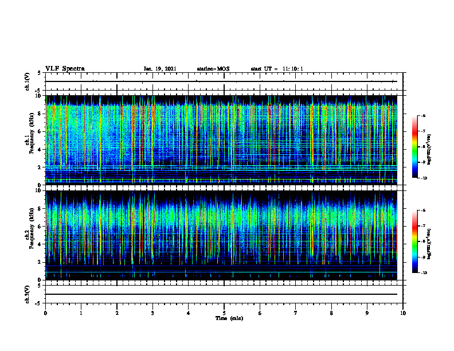
Task: Select the ch.1 log(PSD) color scale caption
Action: (429, 150)
